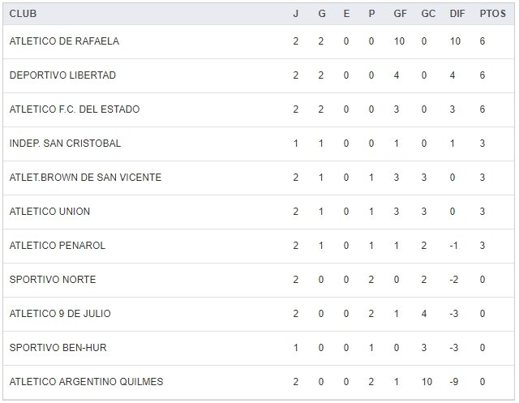Screen dimensions: 519x403
Task: Choose INDEP. SAN CRISTOBAL club name
Action: pos(65,144)
